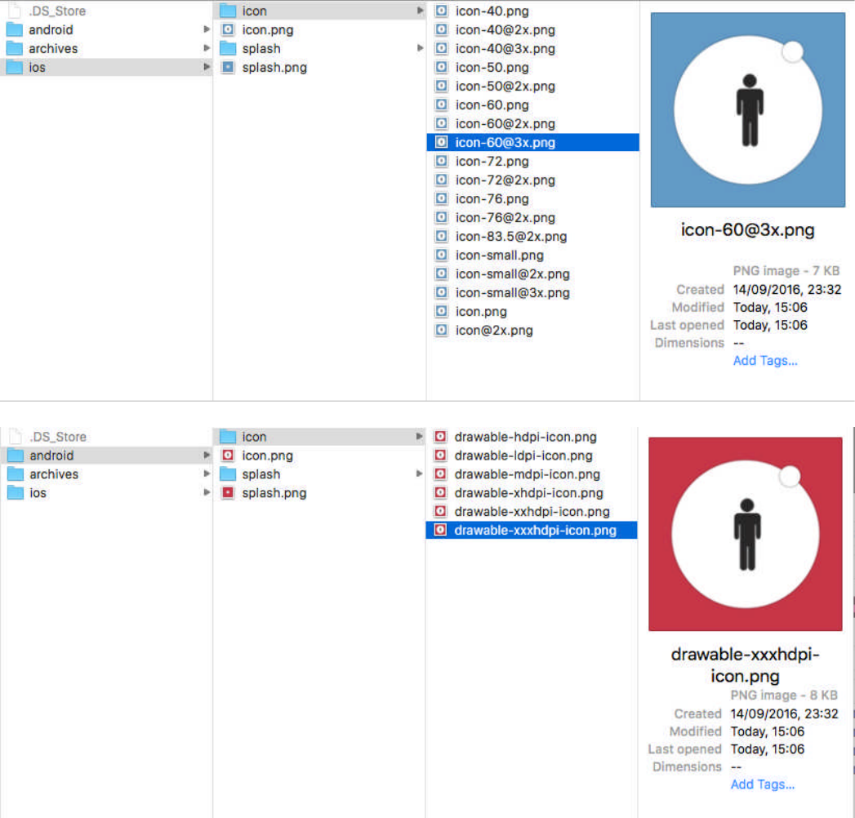Click the archives folder icon in top Finder window
The image size is (855, 818).
(14, 48)
